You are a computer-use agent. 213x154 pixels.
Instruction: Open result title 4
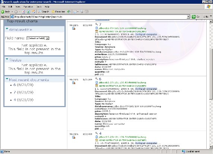click(x=100, y=134)
